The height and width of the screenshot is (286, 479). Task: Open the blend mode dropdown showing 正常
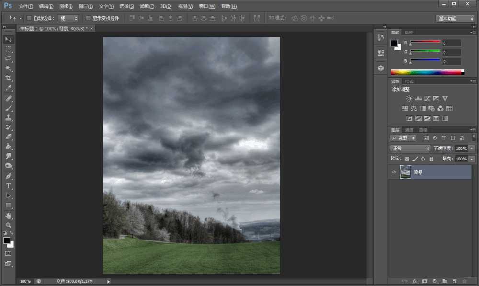(x=410, y=148)
